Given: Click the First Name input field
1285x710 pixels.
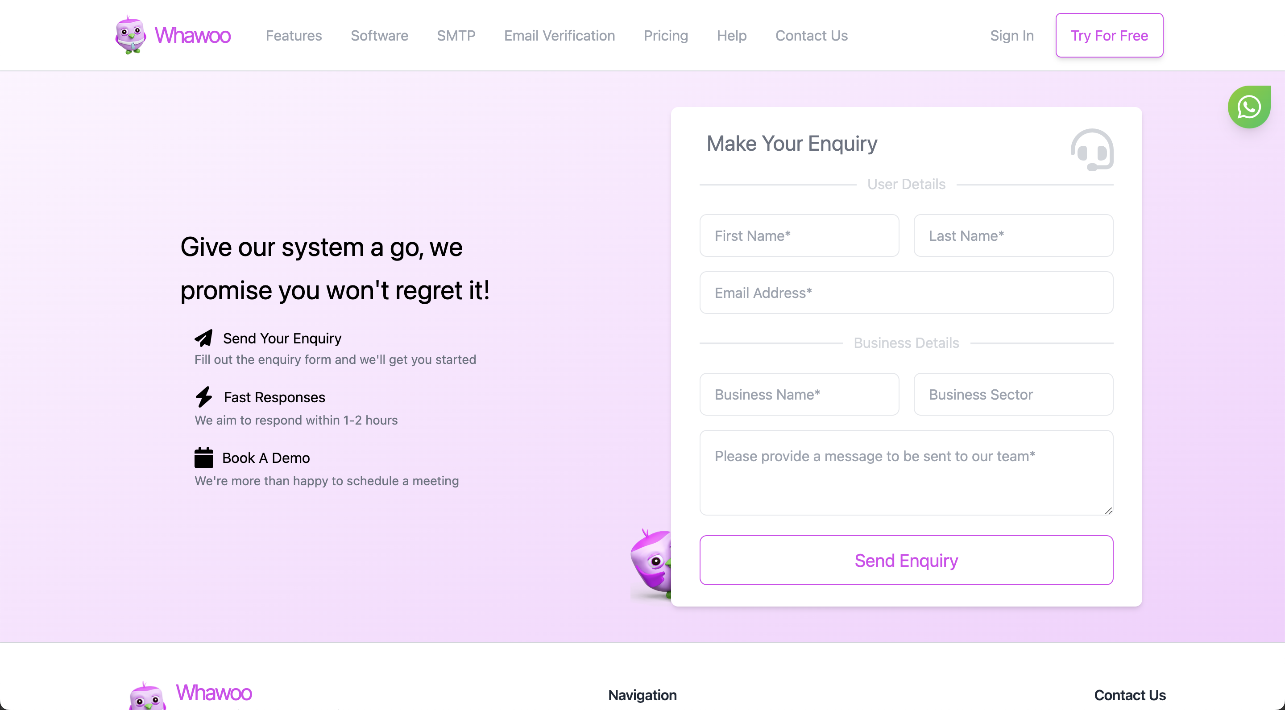Looking at the screenshot, I should [x=800, y=235].
